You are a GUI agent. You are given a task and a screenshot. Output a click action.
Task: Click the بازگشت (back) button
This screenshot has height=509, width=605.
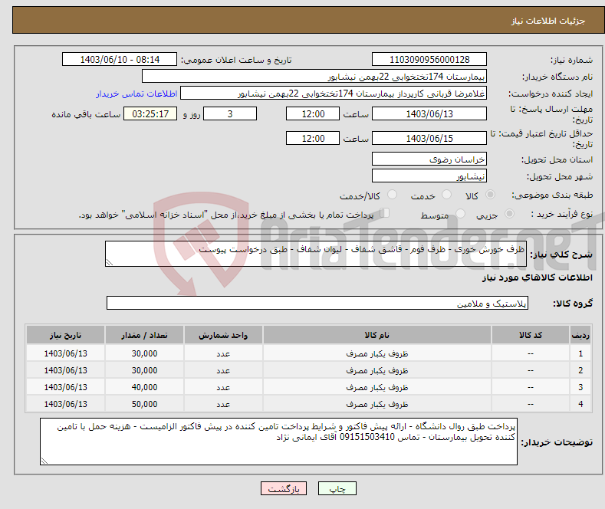pyautogui.click(x=284, y=488)
